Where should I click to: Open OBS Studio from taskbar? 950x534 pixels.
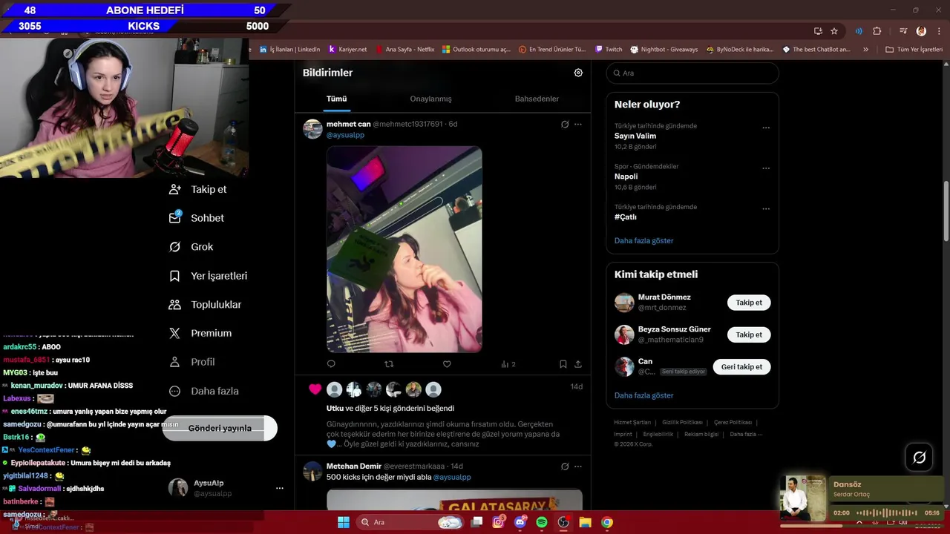tap(563, 522)
